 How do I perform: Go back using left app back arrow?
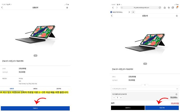(x=2, y=7)
